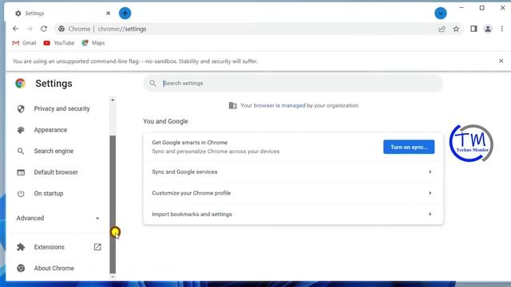Expand the Advanced section
Viewport: 511px width, 287px height.
[x=58, y=218]
